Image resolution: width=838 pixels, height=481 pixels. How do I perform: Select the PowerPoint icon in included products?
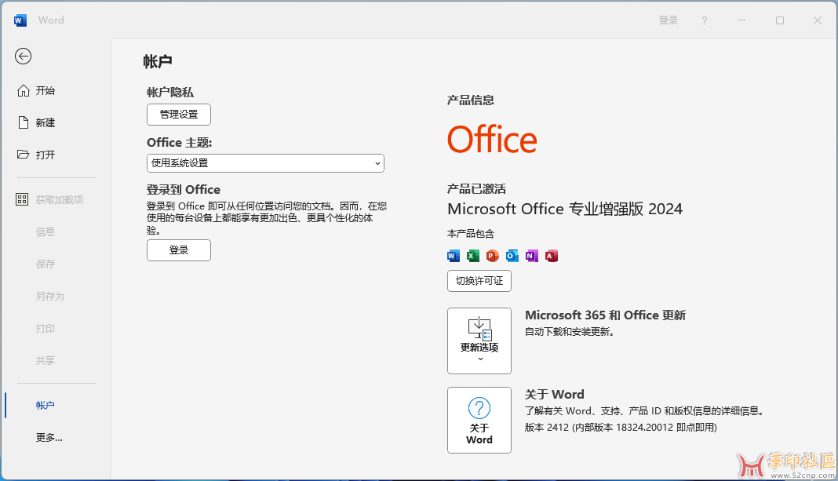pos(492,255)
